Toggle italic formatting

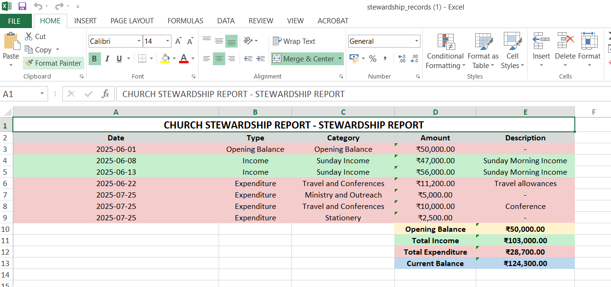coord(107,58)
